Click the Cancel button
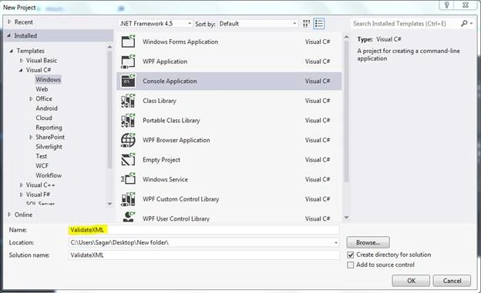Viewport: 481px width, 293px height. click(452, 281)
